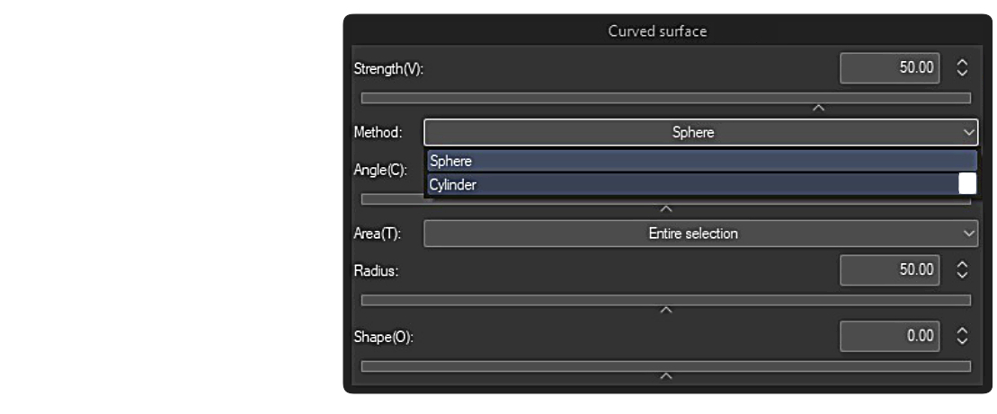Click the Strength slider track
The height and width of the screenshot is (414, 997).
point(665,97)
